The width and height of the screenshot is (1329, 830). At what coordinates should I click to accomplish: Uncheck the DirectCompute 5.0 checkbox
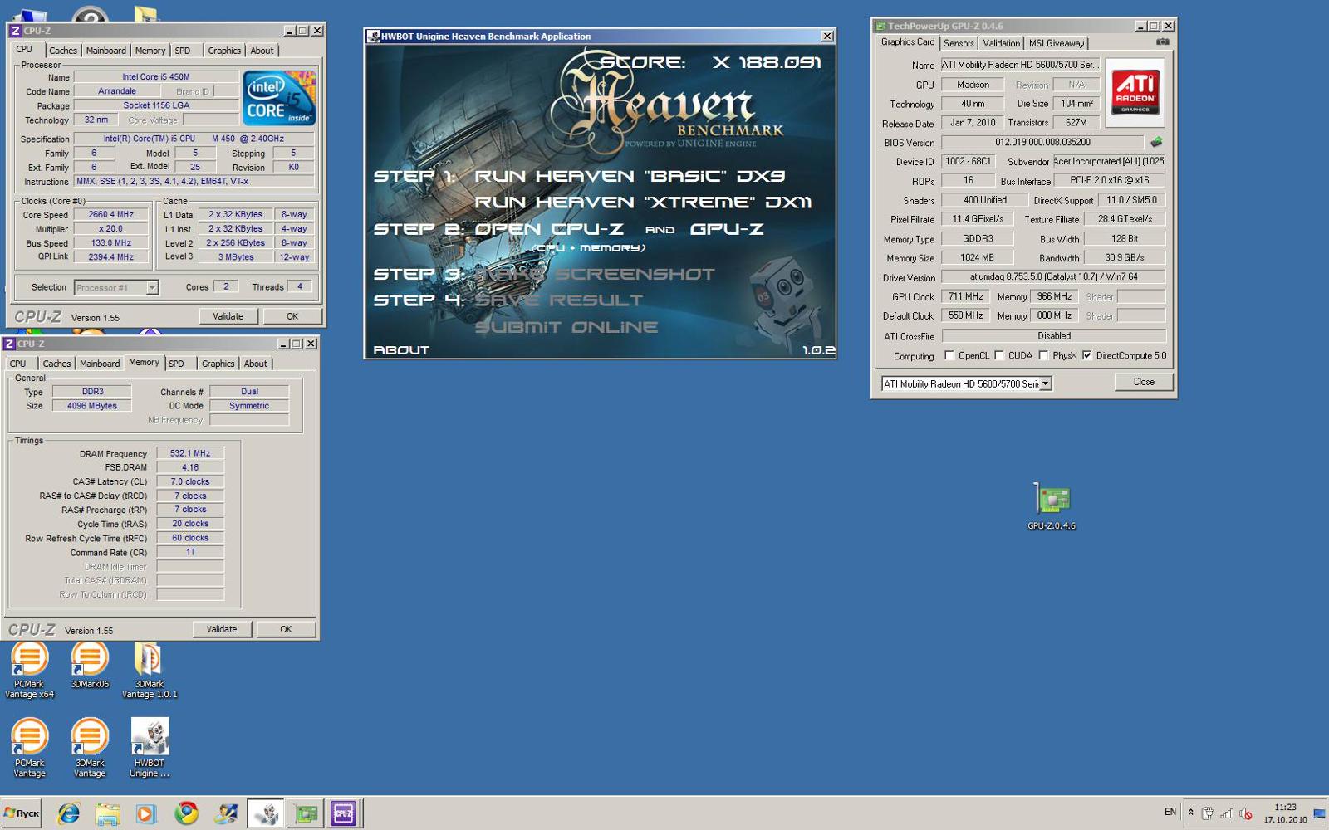point(1086,355)
